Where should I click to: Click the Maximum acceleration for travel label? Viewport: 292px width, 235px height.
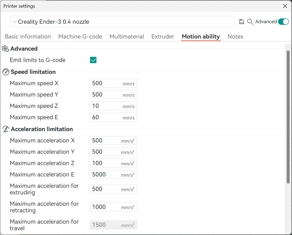[44, 225]
